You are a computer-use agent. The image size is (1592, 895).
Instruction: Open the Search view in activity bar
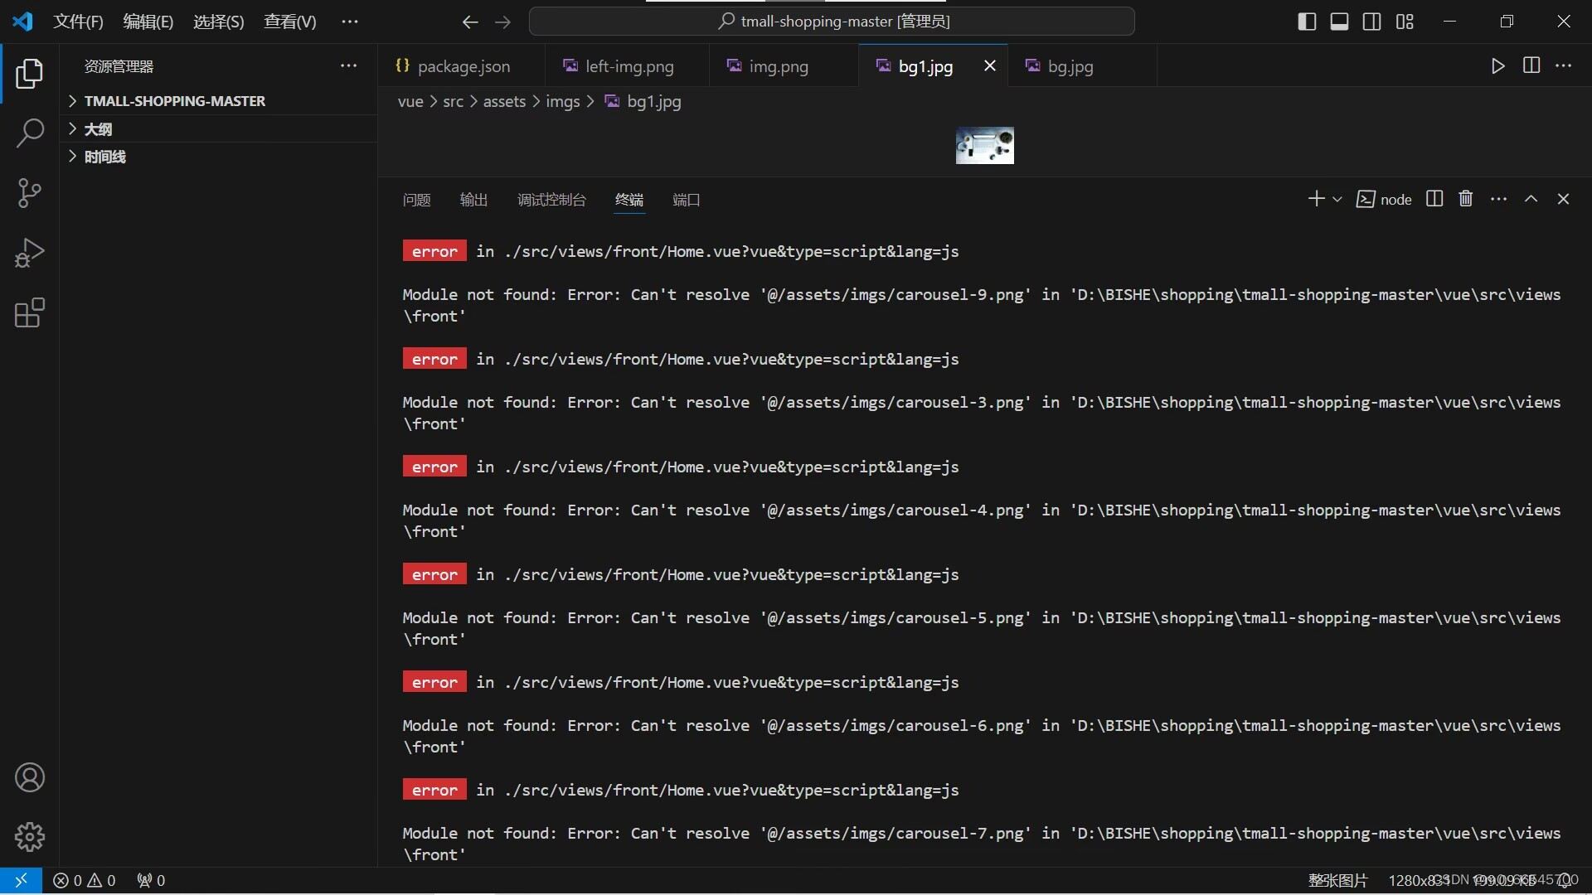click(x=30, y=133)
